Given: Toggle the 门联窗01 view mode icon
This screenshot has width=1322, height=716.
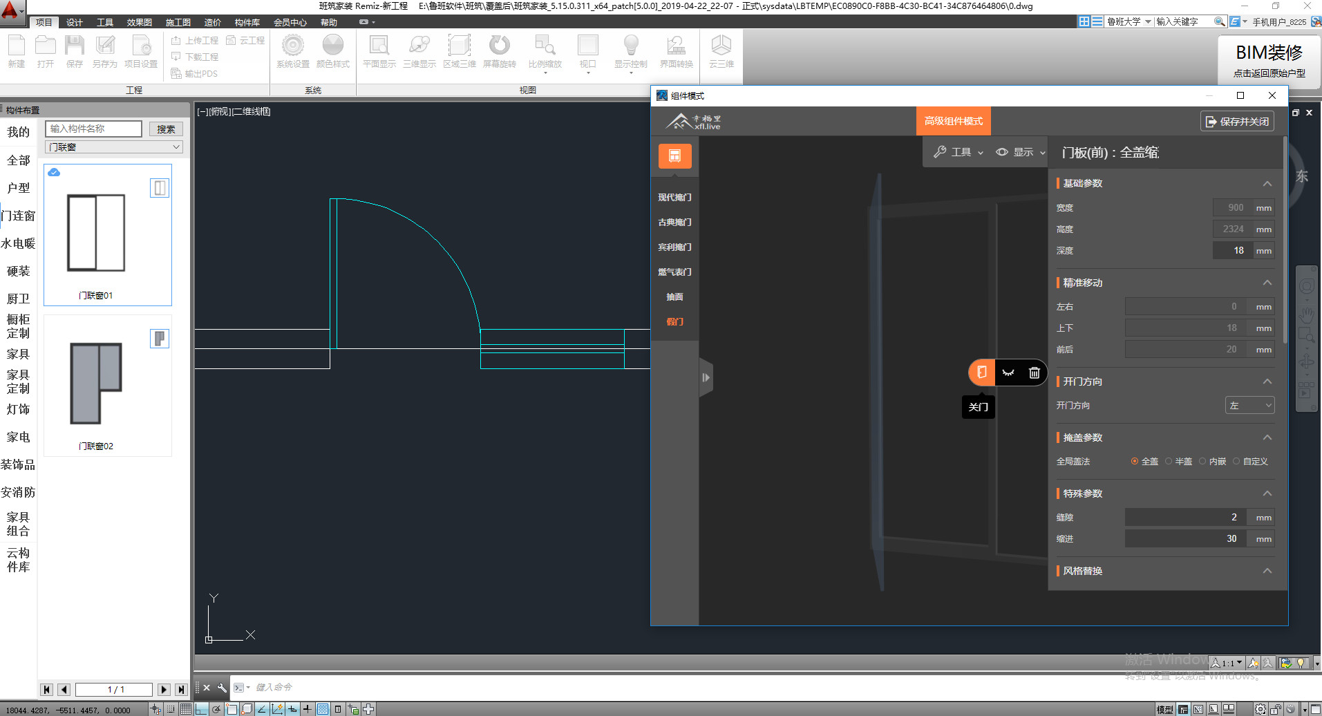Looking at the screenshot, I should (x=160, y=188).
